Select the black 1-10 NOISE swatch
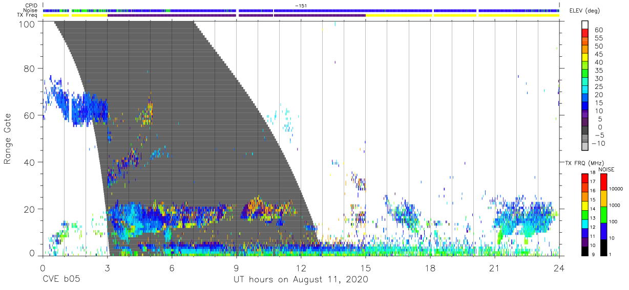Image resolution: width=629 pixels, height=290 pixels. [x=604, y=247]
